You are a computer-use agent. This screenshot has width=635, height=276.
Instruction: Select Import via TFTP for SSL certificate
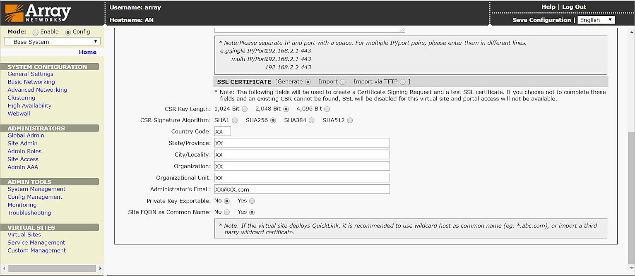click(403, 81)
